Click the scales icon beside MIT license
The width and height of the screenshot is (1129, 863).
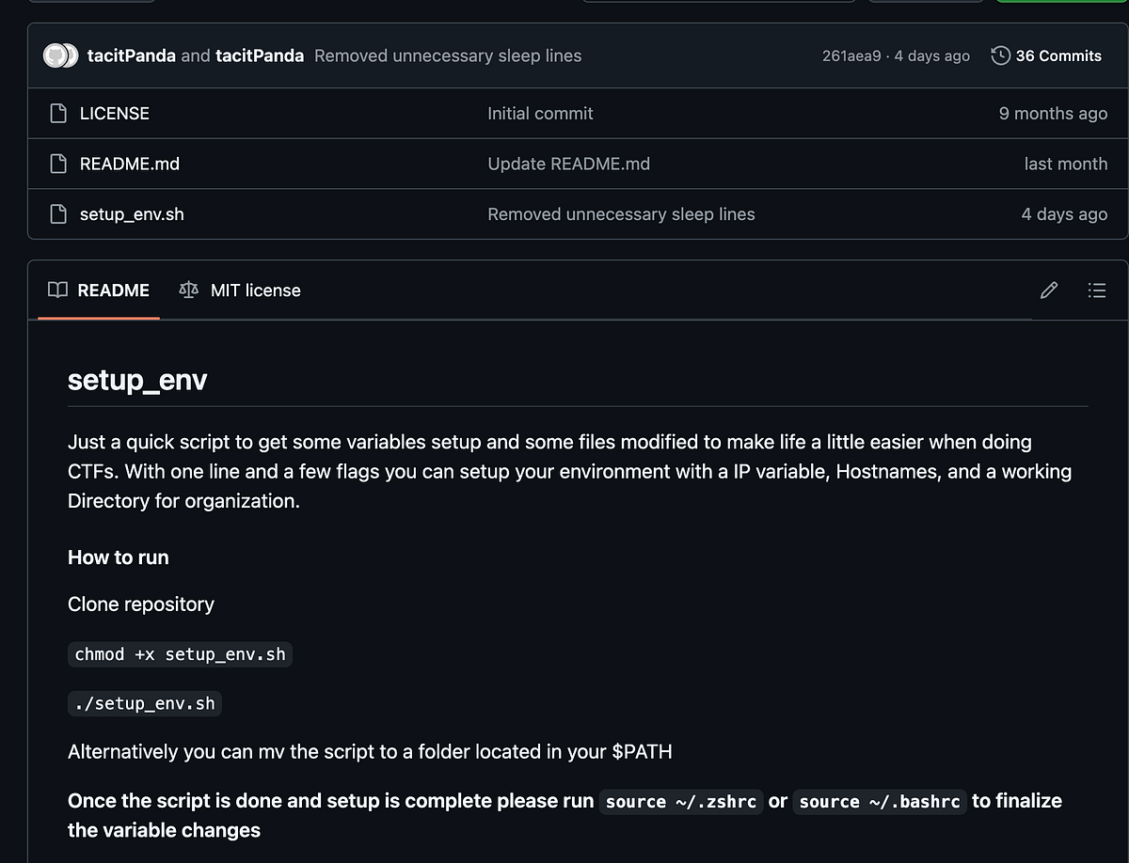coord(188,290)
